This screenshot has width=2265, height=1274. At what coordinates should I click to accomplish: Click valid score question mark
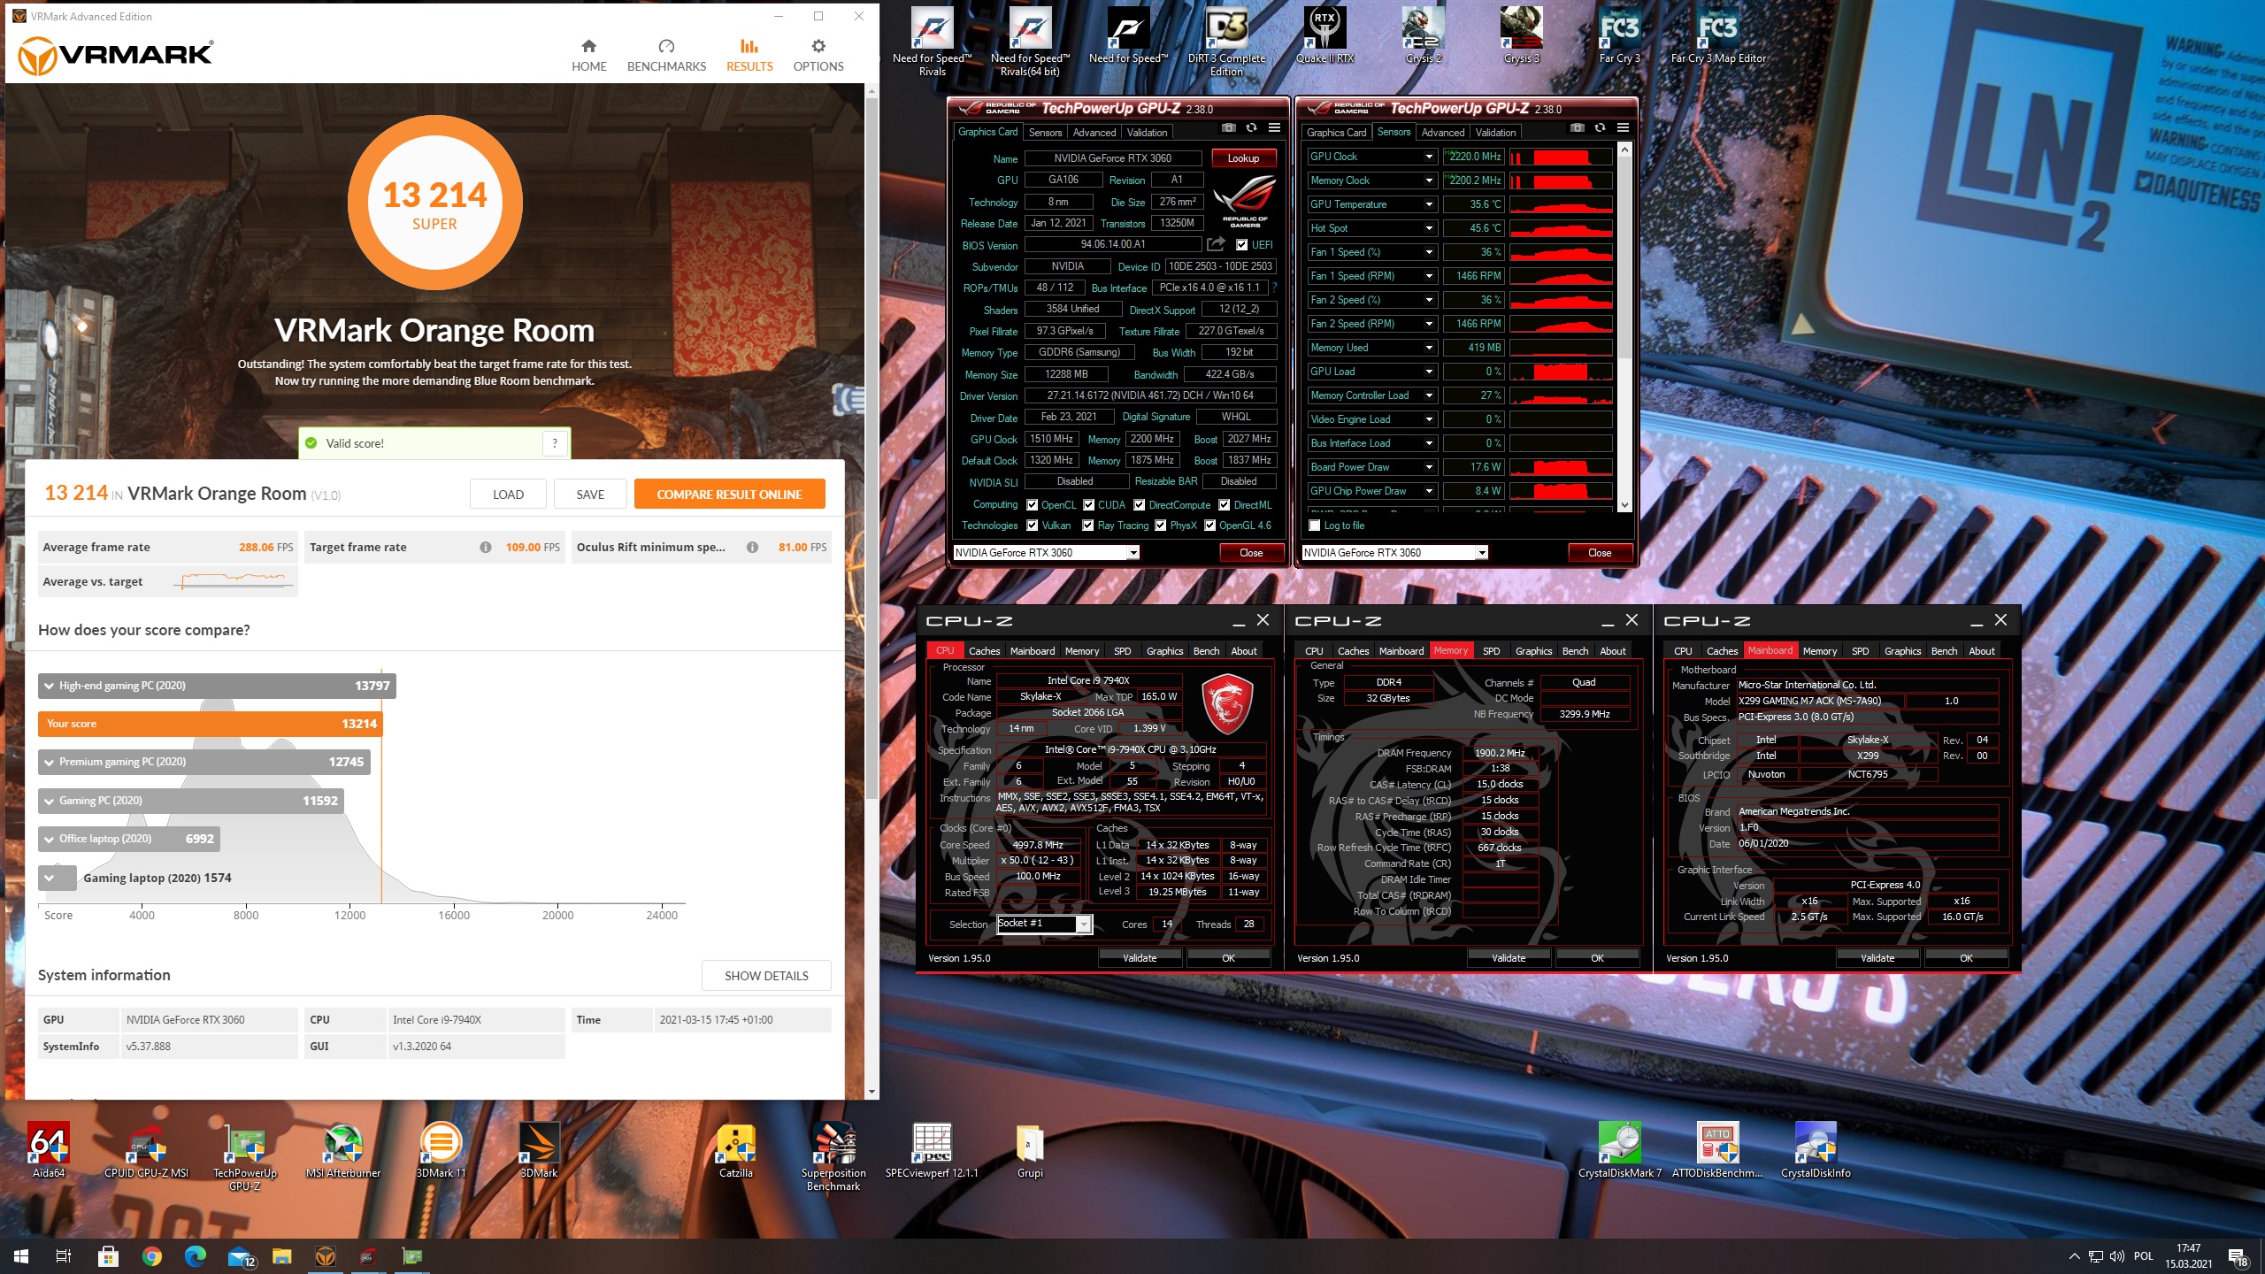(555, 443)
